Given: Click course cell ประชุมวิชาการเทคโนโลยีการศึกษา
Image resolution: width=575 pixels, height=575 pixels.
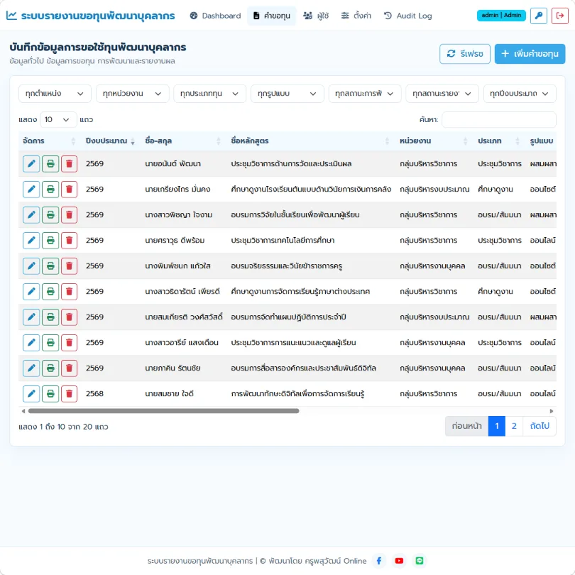Looking at the screenshot, I should tap(283, 241).
